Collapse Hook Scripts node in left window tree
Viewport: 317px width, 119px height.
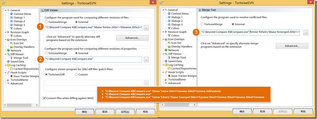point(6,72)
